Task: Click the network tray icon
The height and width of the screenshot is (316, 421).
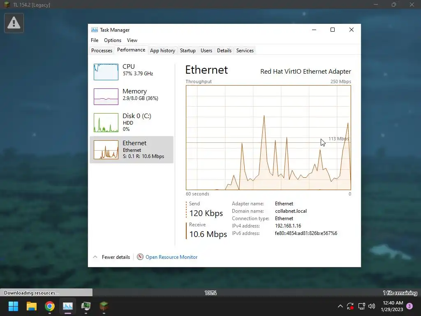Action: point(361,306)
